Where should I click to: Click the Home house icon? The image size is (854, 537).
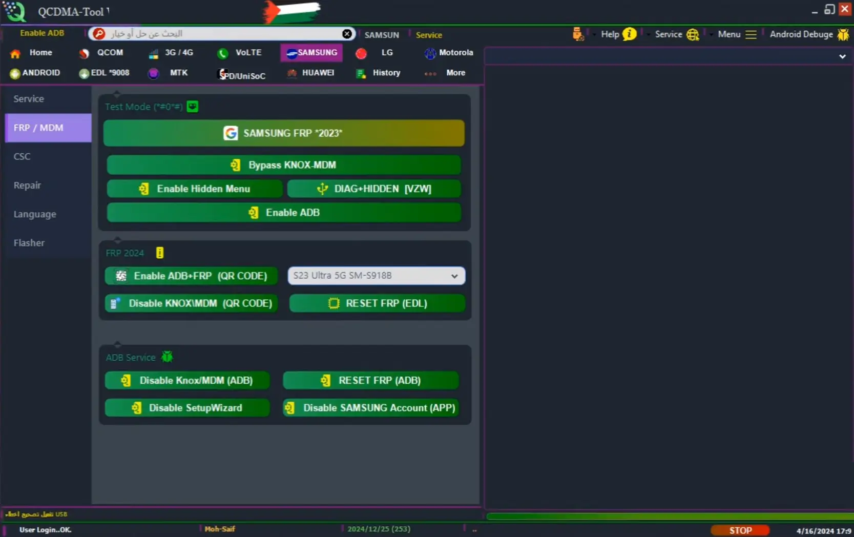tap(15, 53)
